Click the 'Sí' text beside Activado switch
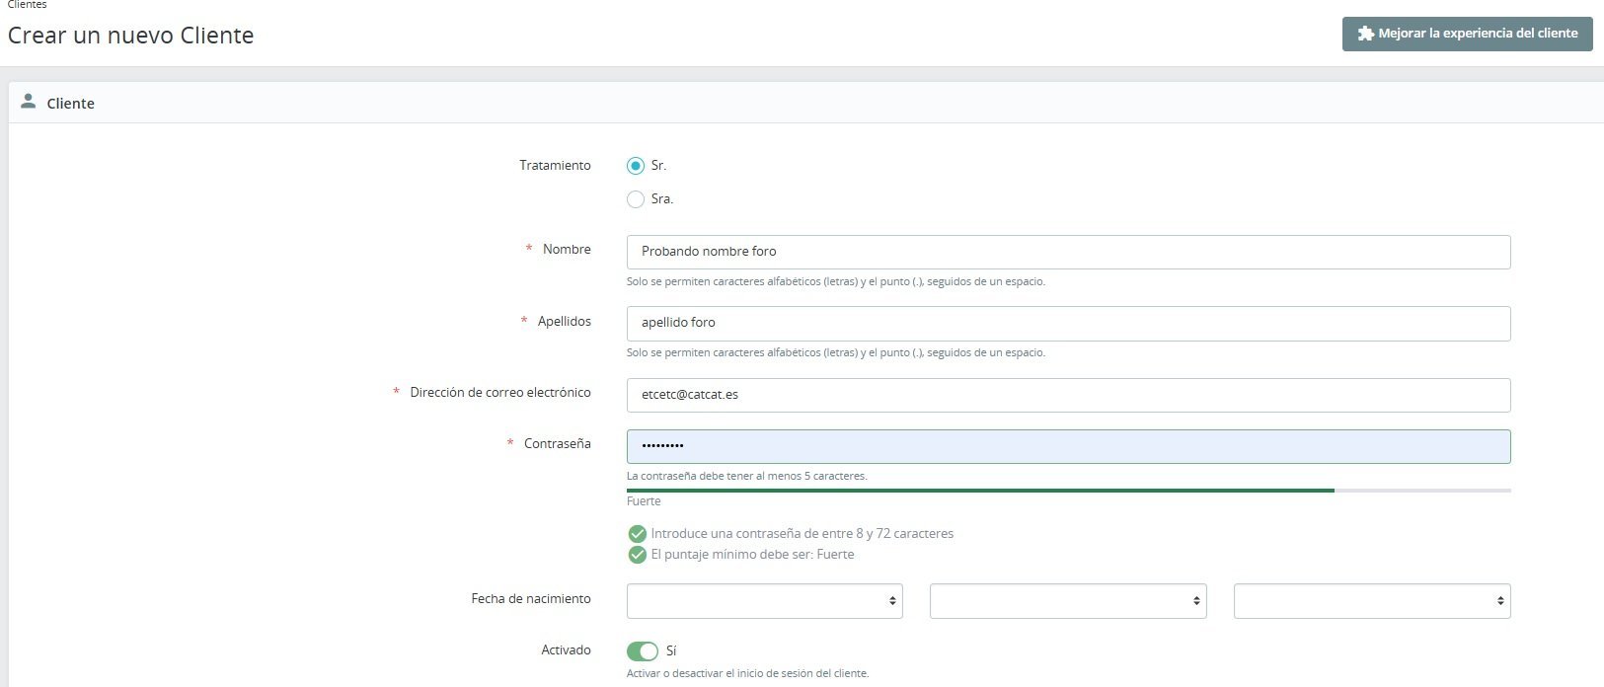1604x687 pixels. tap(671, 651)
